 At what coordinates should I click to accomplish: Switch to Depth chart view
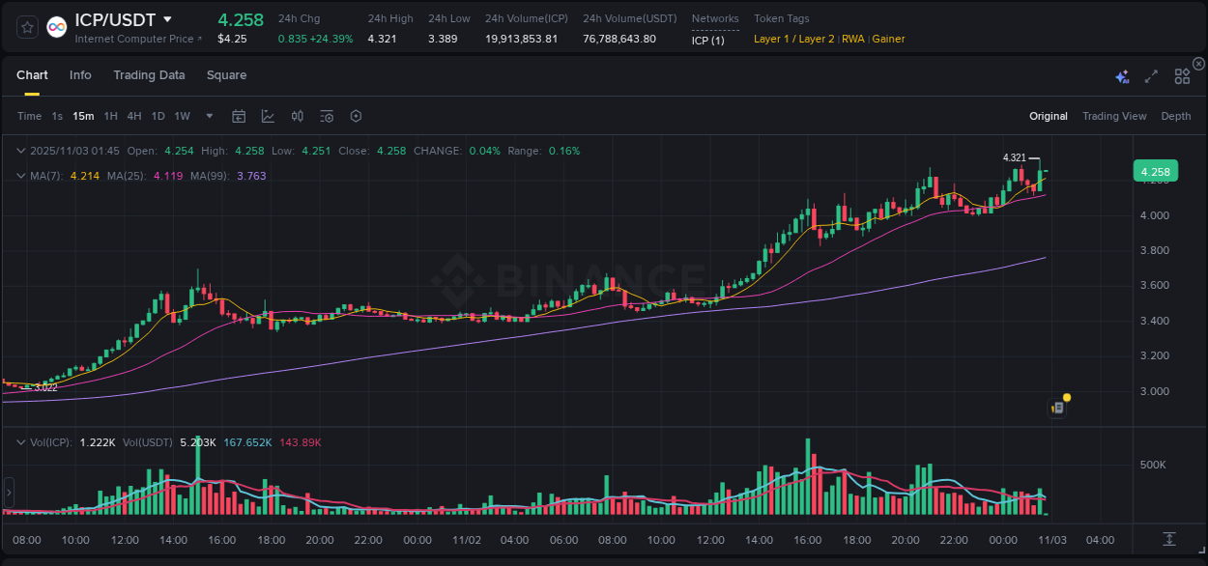(x=1176, y=116)
